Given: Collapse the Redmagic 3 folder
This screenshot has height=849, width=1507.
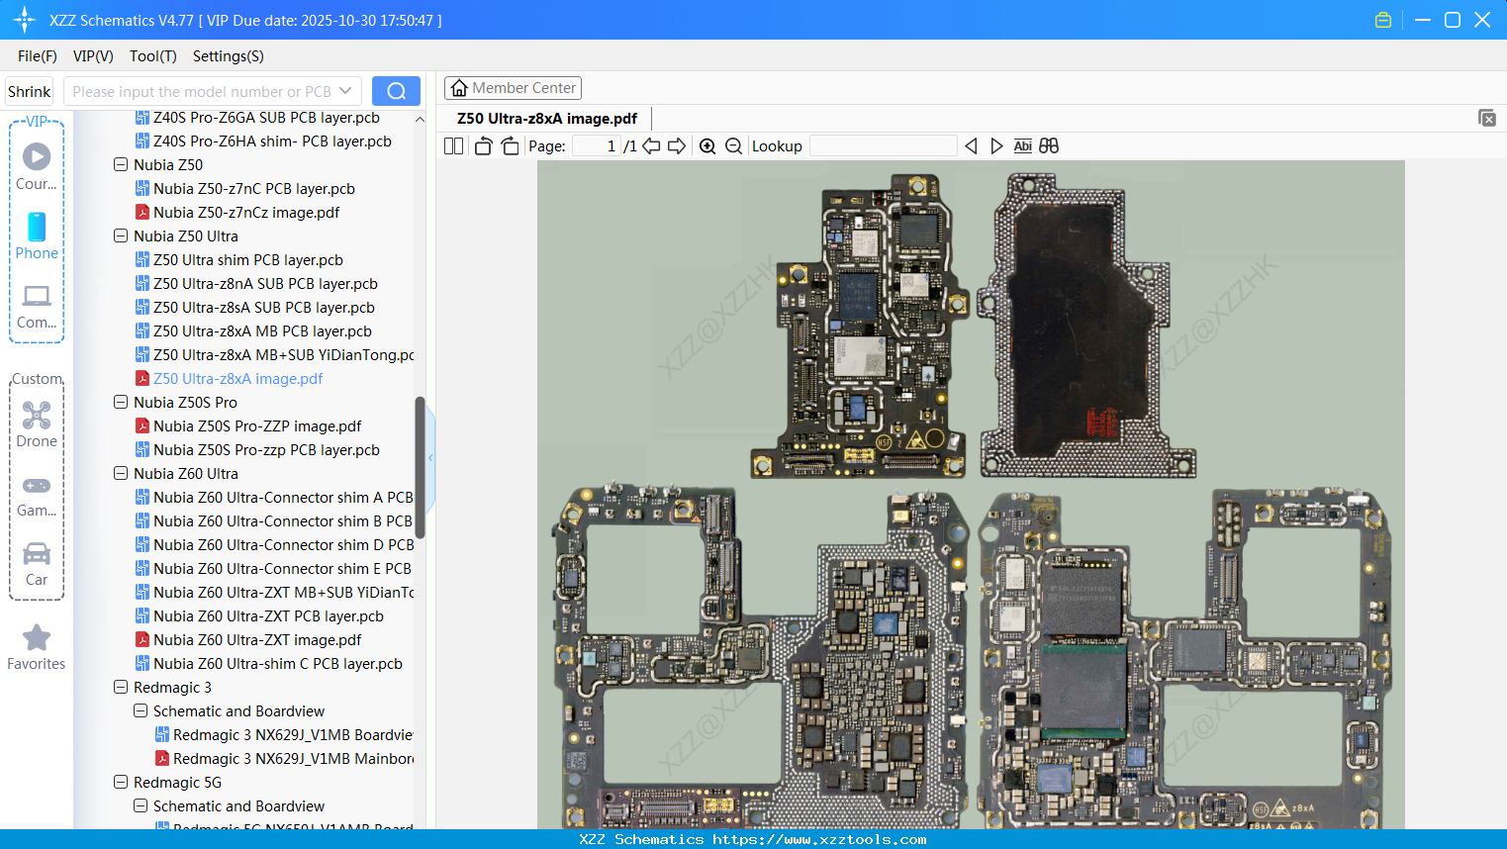Looking at the screenshot, I should pos(121,688).
